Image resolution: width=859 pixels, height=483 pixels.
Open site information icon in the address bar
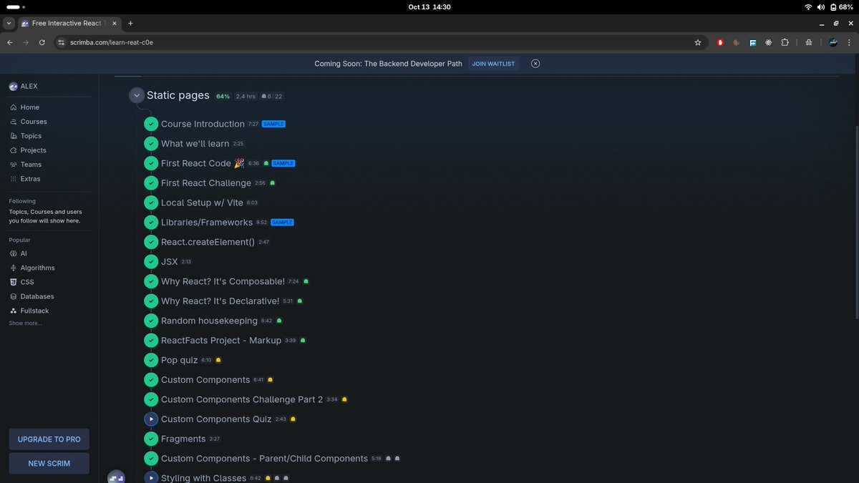coord(62,42)
